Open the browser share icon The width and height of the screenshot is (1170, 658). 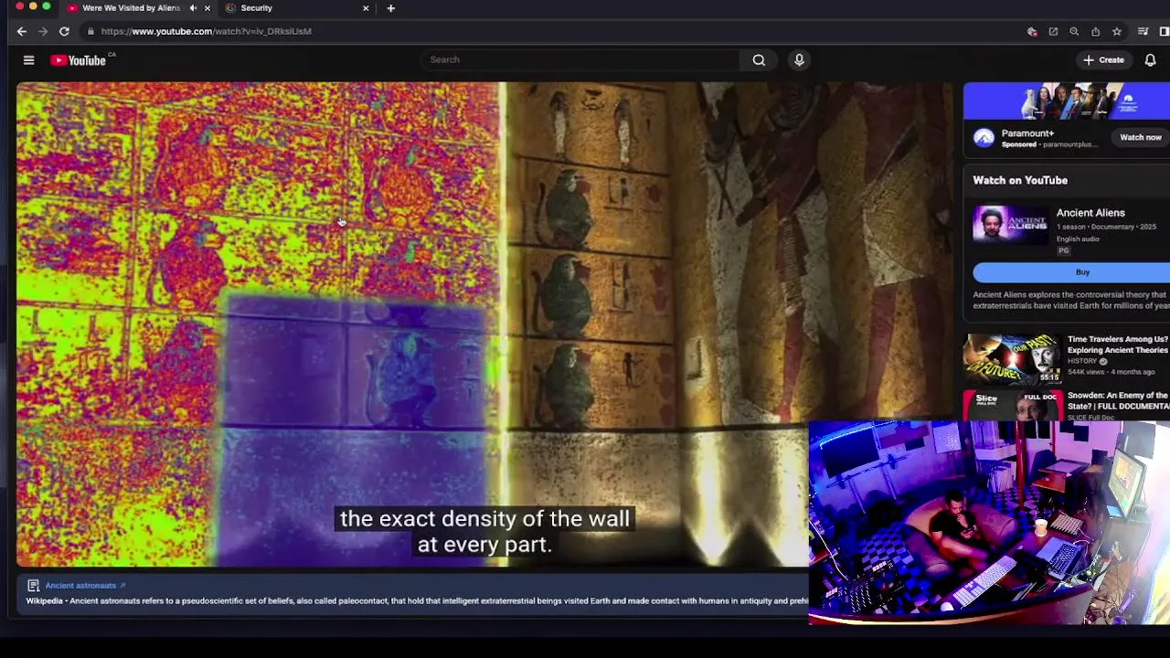pos(1095,31)
